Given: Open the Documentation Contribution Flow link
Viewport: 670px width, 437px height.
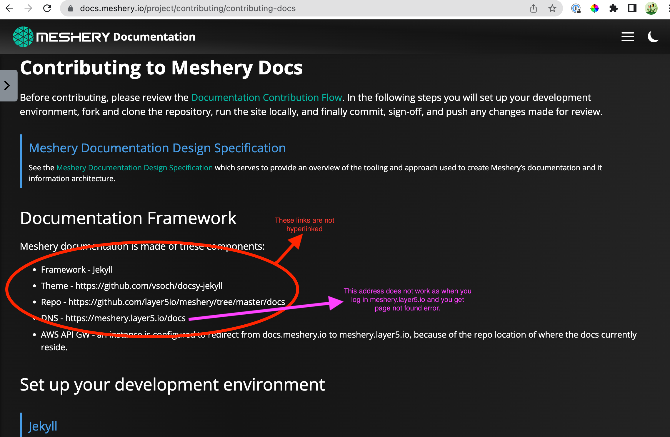Looking at the screenshot, I should coord(266,97).
